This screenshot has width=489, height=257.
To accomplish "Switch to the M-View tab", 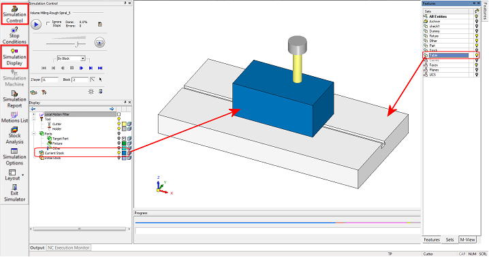I will pyautogui.click(x=467, y=239).
